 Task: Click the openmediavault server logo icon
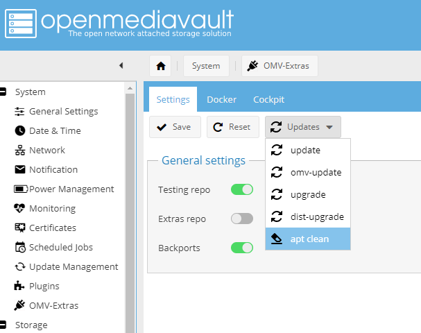coord(21,24)
